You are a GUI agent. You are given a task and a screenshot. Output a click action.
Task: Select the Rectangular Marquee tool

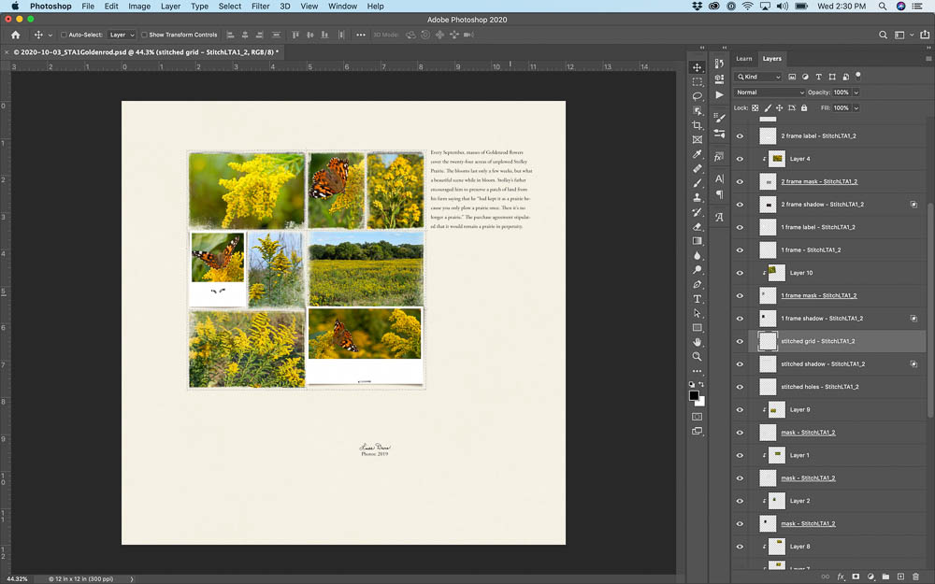tap(697, 81)
